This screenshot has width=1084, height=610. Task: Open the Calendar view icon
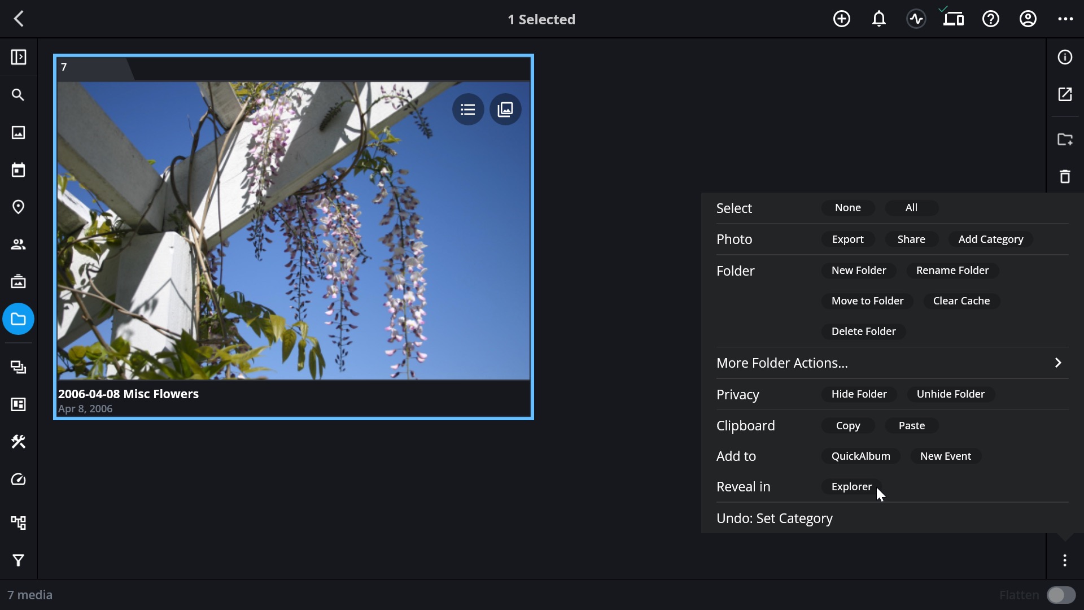19,169
